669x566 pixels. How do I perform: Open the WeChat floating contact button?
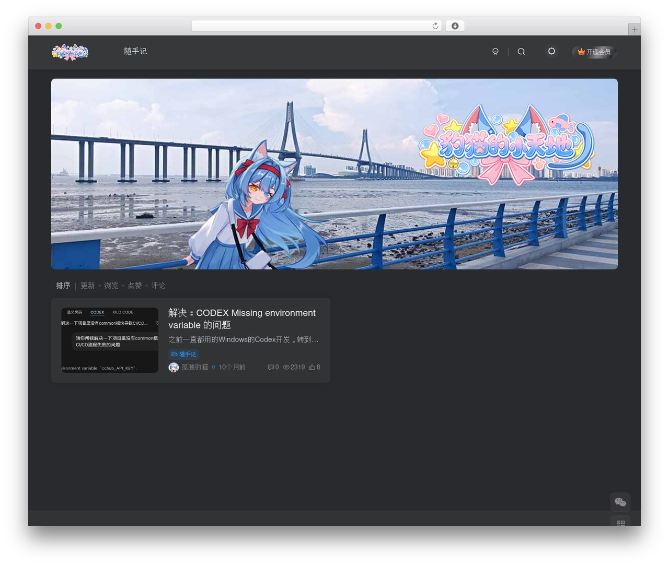click(620, 502)
